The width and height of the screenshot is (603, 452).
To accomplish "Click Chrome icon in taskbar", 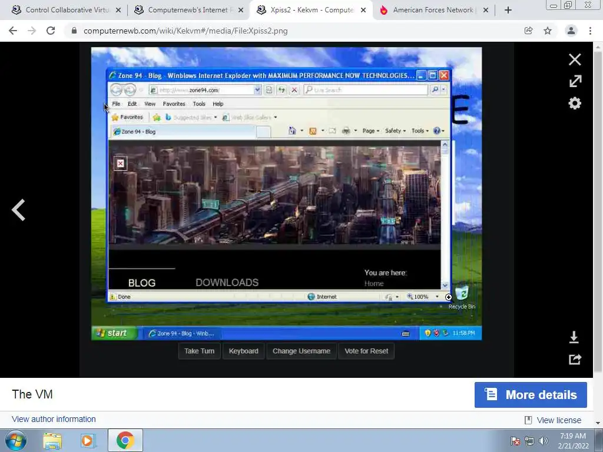I will (125, 440).
